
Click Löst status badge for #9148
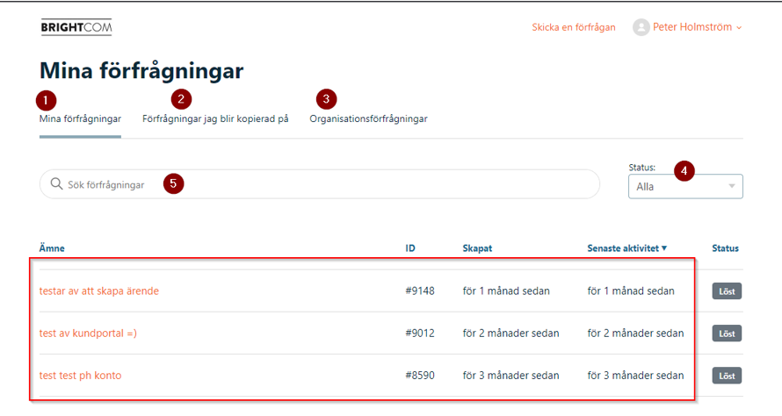click(x=727, y=291)
